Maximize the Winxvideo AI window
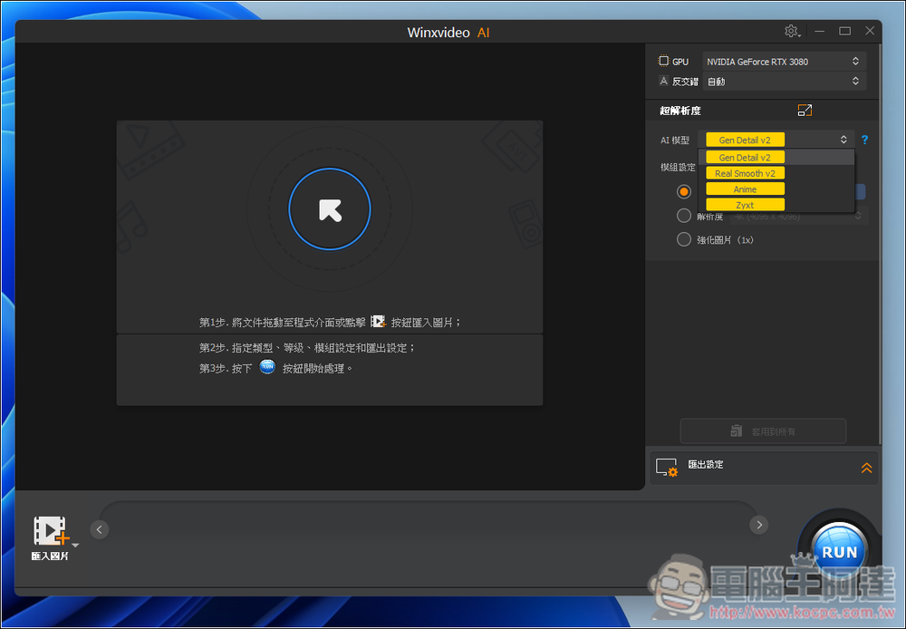906x629 pixels. click(844, 31)
